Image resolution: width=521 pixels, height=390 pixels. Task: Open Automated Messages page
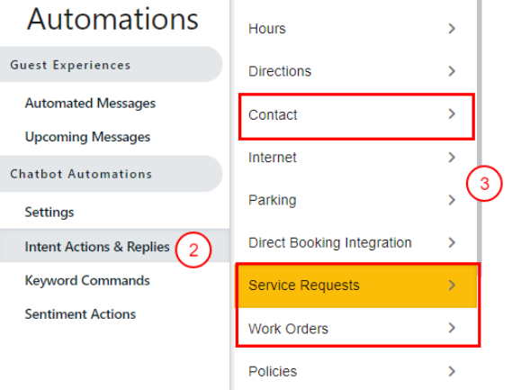pyautogui.click(x=90, y=104)
